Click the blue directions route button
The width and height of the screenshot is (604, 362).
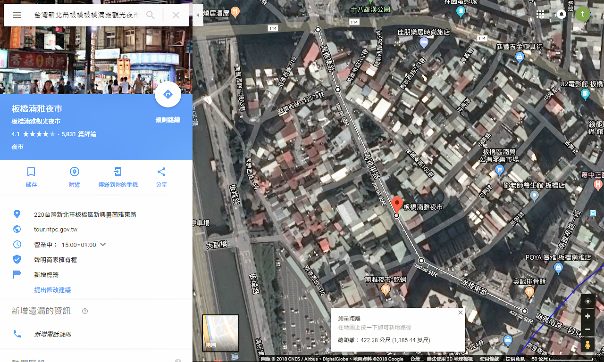tap(168, 95)
